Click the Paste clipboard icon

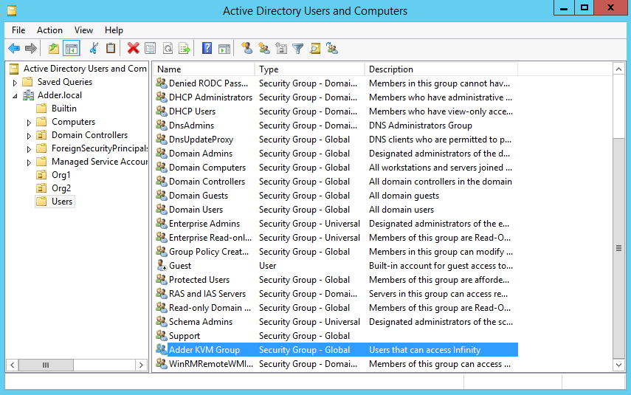pos(111,49)
